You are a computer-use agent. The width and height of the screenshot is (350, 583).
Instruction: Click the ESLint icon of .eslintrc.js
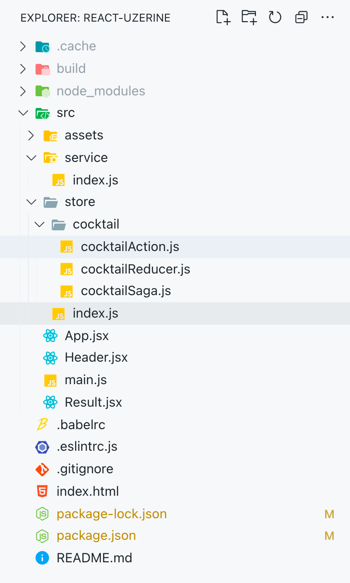pos(42,447)
